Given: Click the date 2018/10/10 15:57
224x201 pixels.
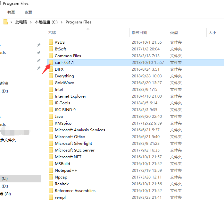Looking at the screenshot, I should pos(148,63).
